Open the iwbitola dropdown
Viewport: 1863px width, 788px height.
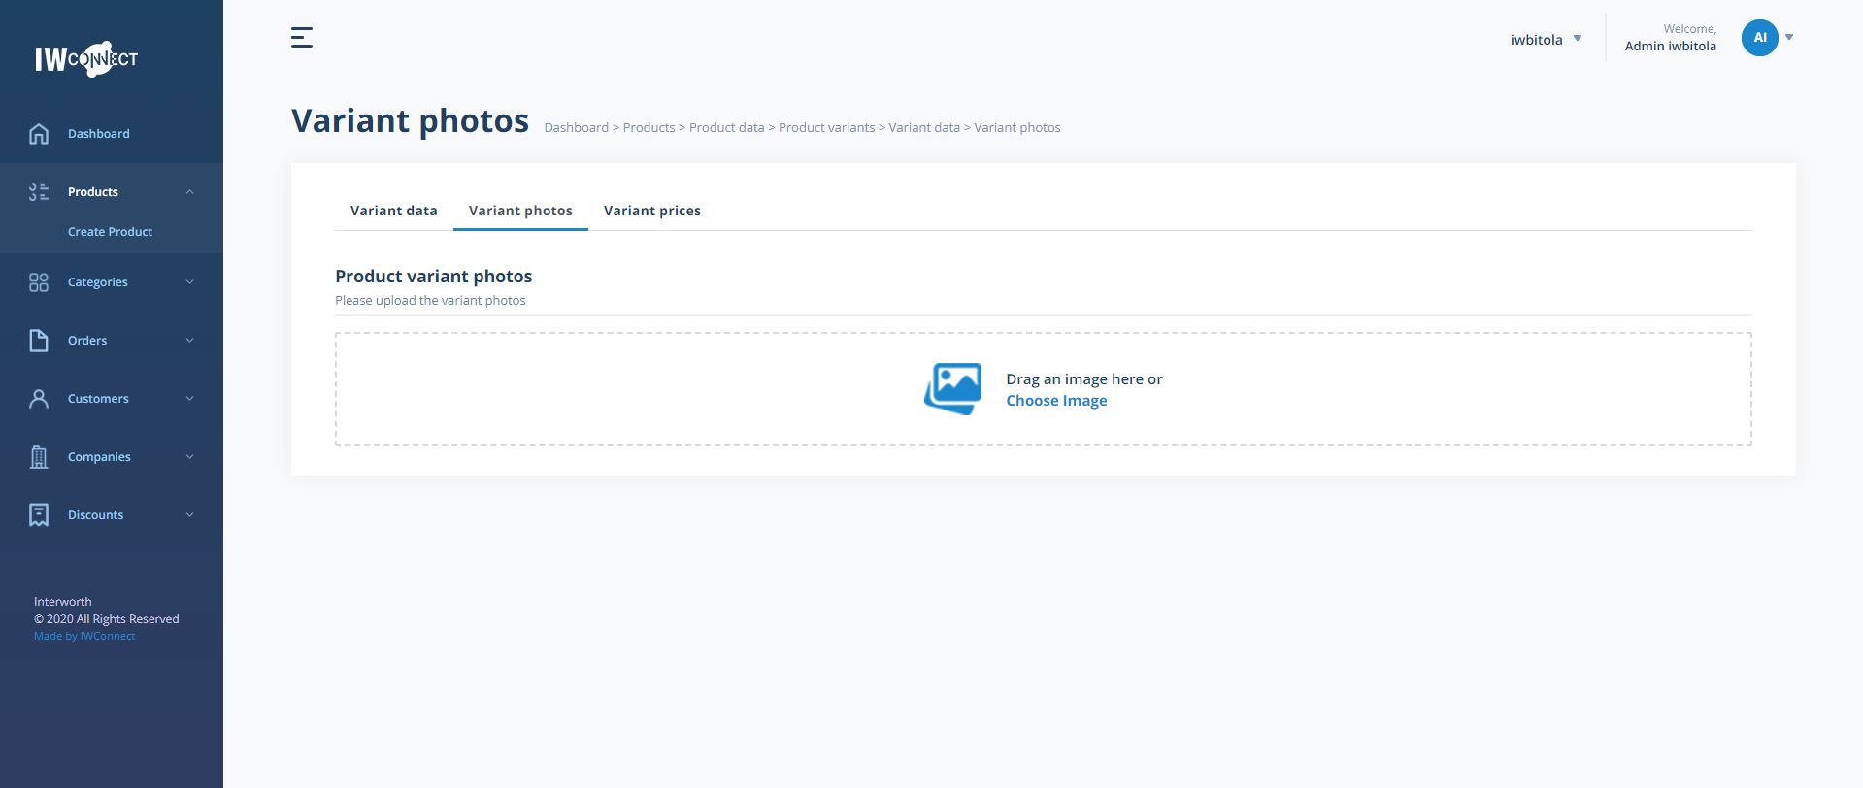(x=1546, y=40)
